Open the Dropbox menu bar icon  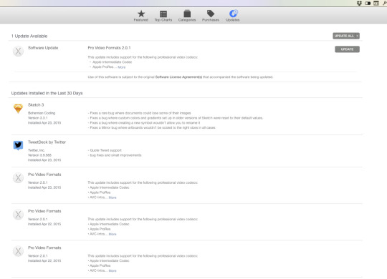[359, 3]
